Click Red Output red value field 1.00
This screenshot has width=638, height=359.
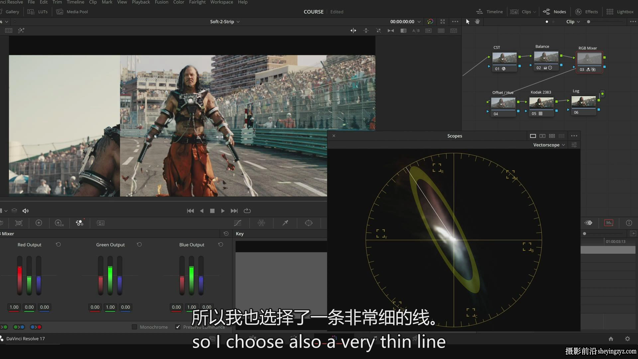[x=14, y=307]
